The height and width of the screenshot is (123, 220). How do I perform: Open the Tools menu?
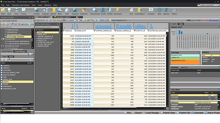(x=40, y=5)
